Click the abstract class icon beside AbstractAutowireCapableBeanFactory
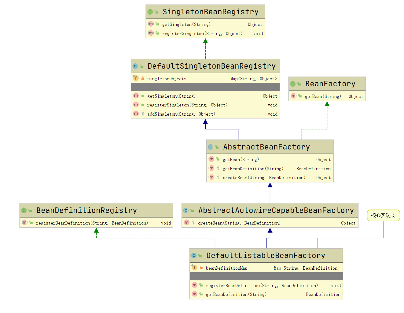Image resolution: width=404 pixels, height=313 pixels. [x=186, y=210]
